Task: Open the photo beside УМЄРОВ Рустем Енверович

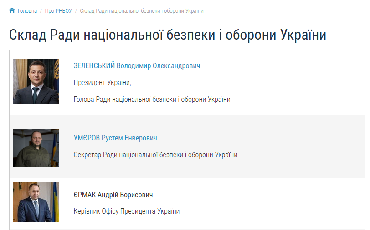Action: pos(36,147)
